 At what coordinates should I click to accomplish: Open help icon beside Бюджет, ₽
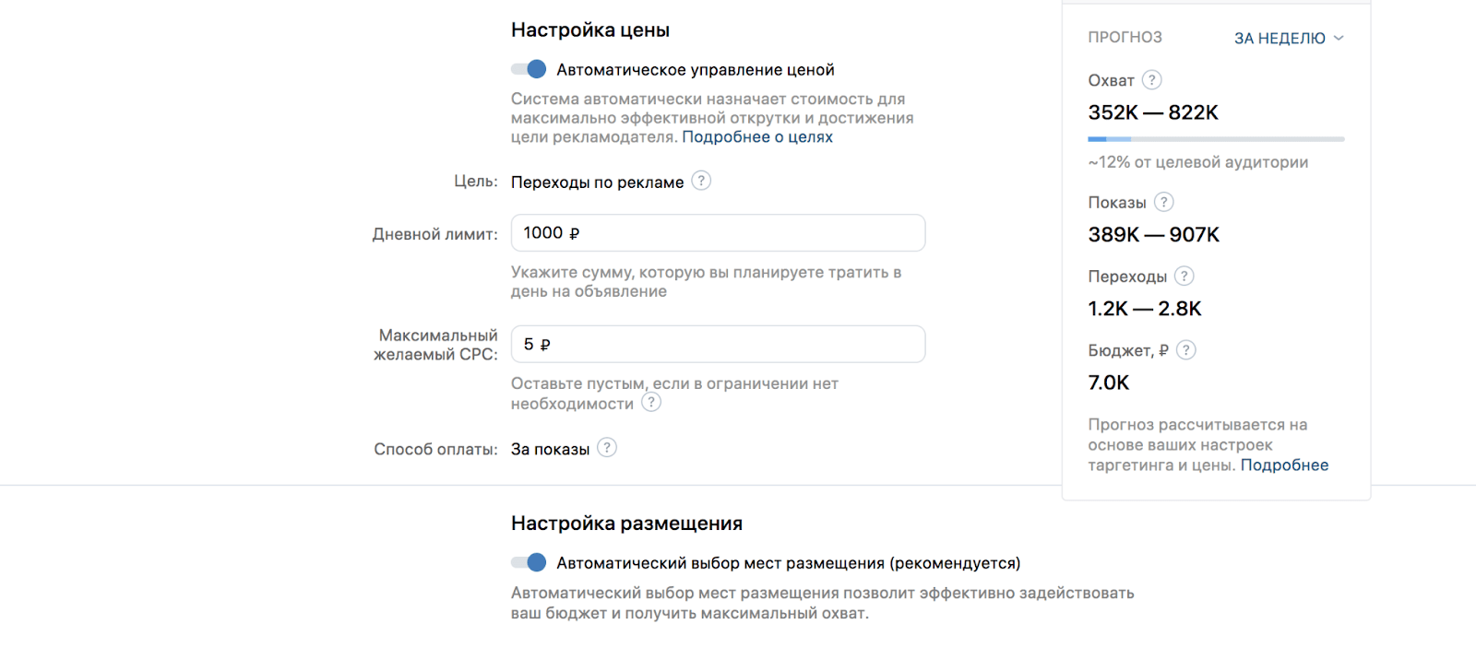tap(1186, 349)
